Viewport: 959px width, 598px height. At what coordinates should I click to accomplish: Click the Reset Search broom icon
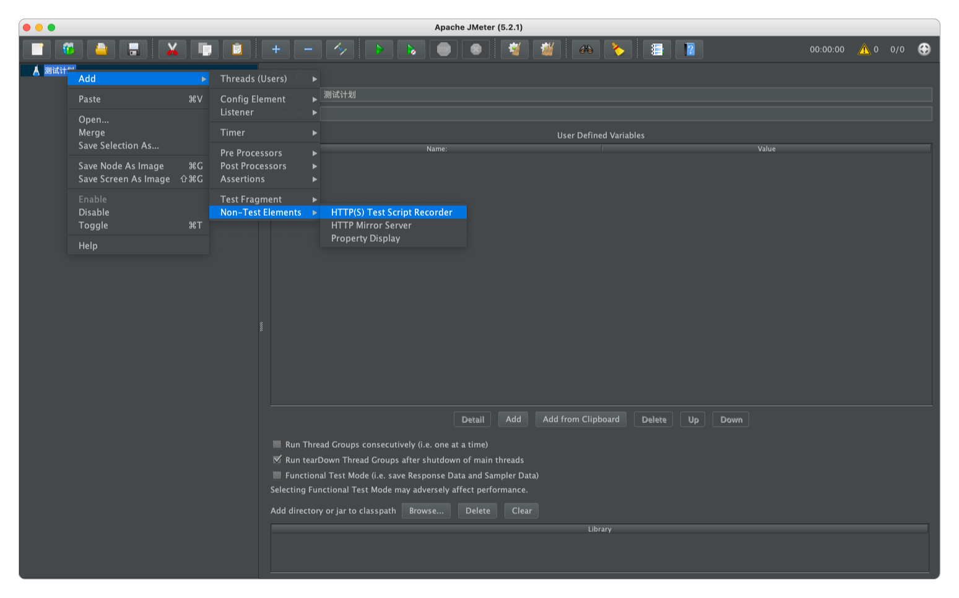pos(618,49)
